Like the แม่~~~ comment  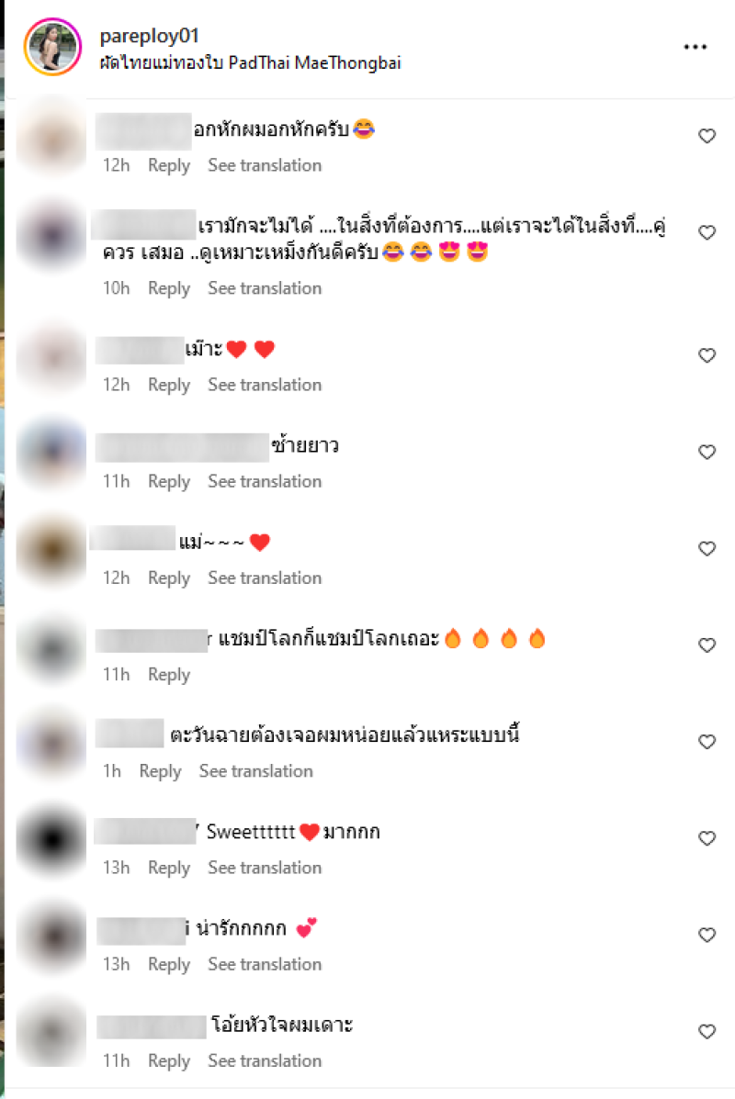point(707,549)
